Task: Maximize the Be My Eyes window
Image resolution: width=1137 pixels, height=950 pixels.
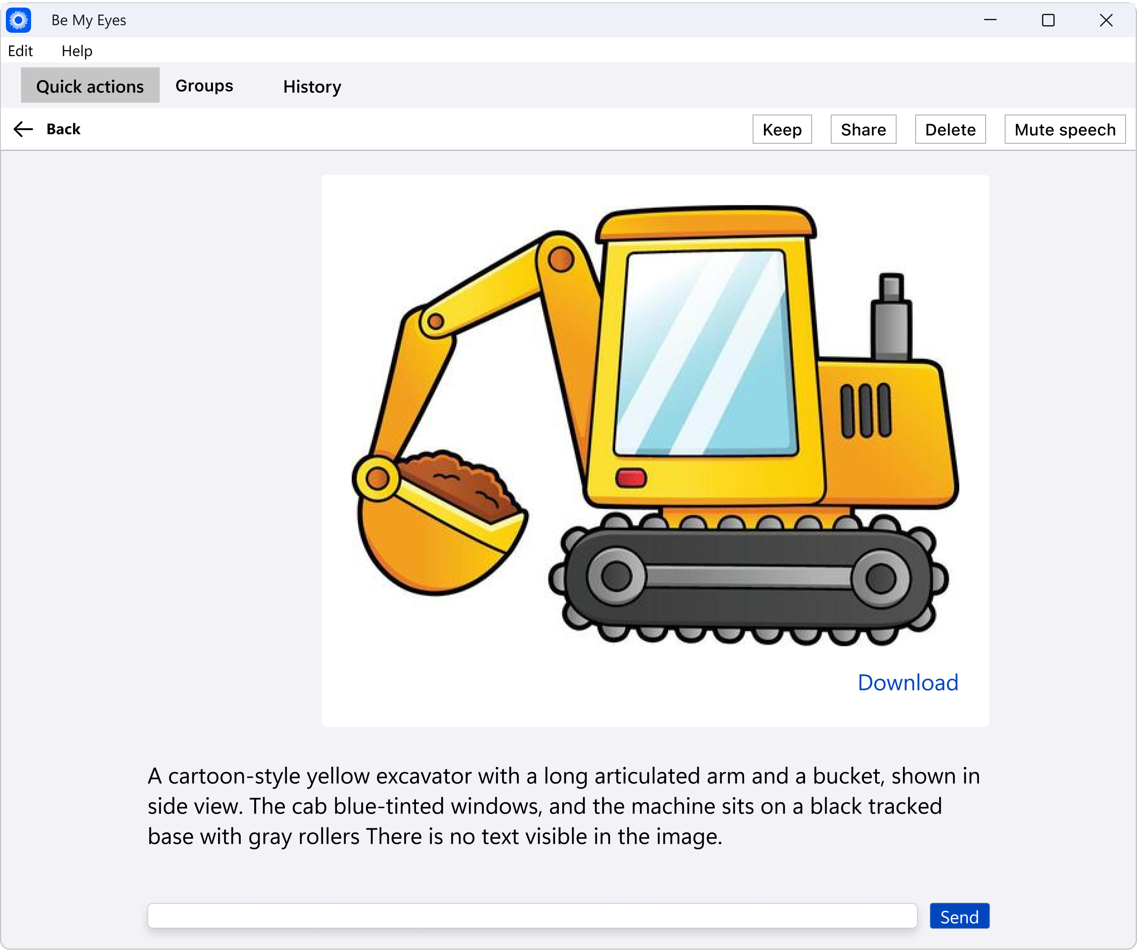Action: pyautogui.click(x=1048, y=20)
